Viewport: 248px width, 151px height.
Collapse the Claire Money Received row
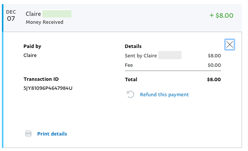point(123,18)
